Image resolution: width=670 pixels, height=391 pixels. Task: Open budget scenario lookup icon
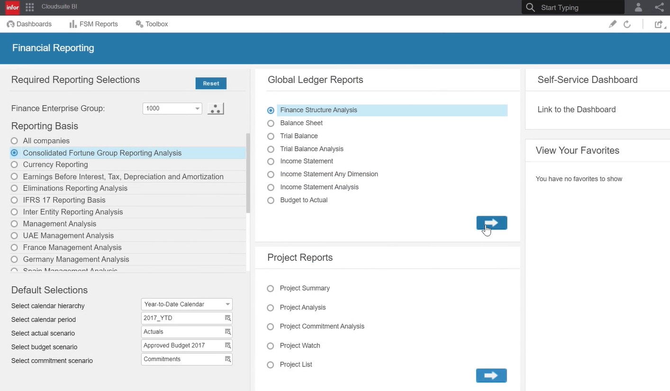(x=227, y=346)
